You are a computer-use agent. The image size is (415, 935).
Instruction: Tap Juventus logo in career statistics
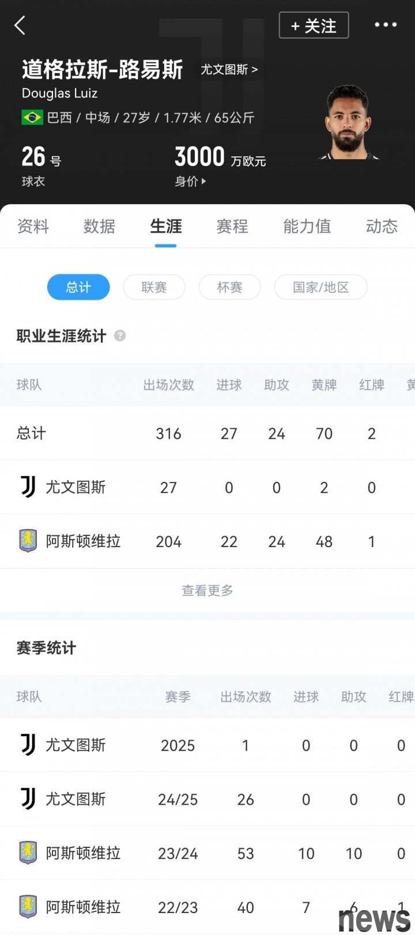coord(28,487)
